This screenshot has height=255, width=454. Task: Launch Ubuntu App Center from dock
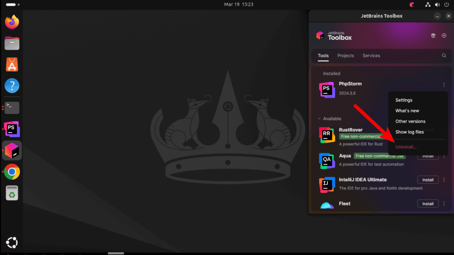tap(12, 64)
